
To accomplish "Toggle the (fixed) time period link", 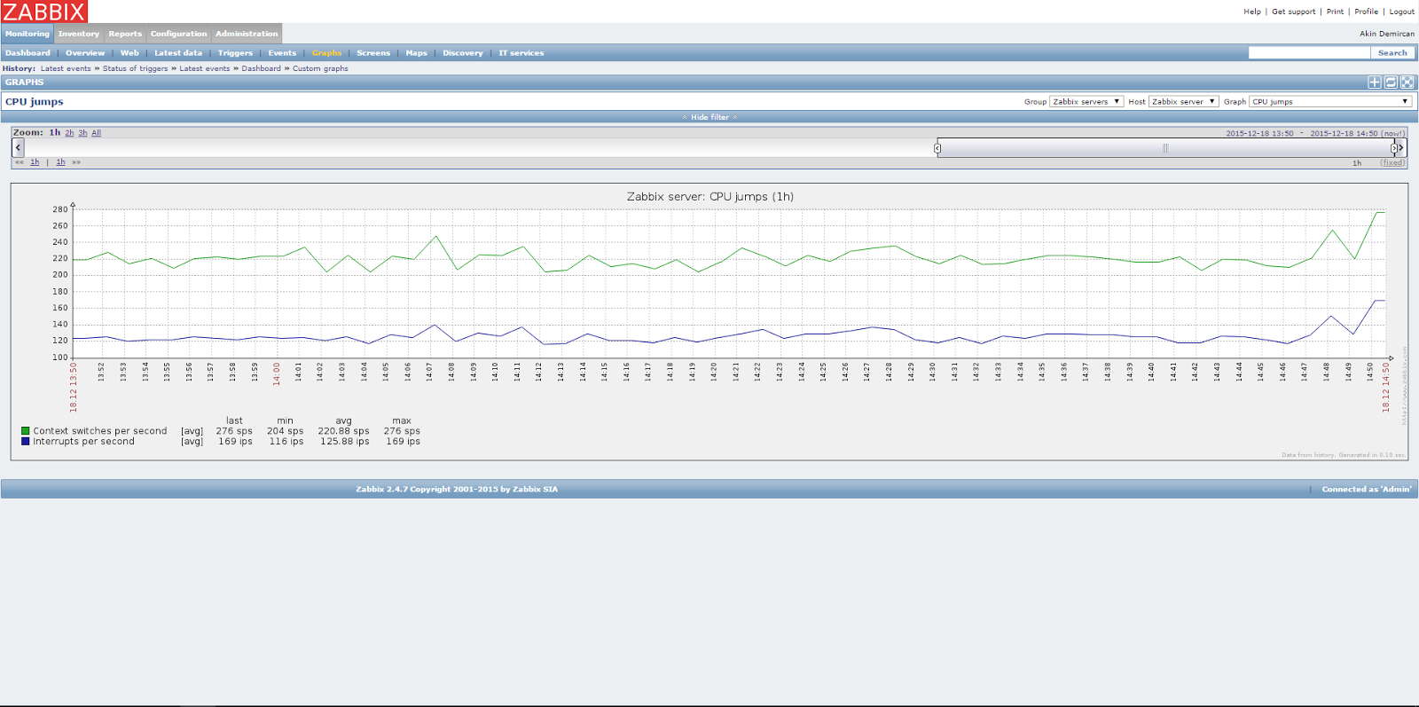I will tap(1392, 163).
